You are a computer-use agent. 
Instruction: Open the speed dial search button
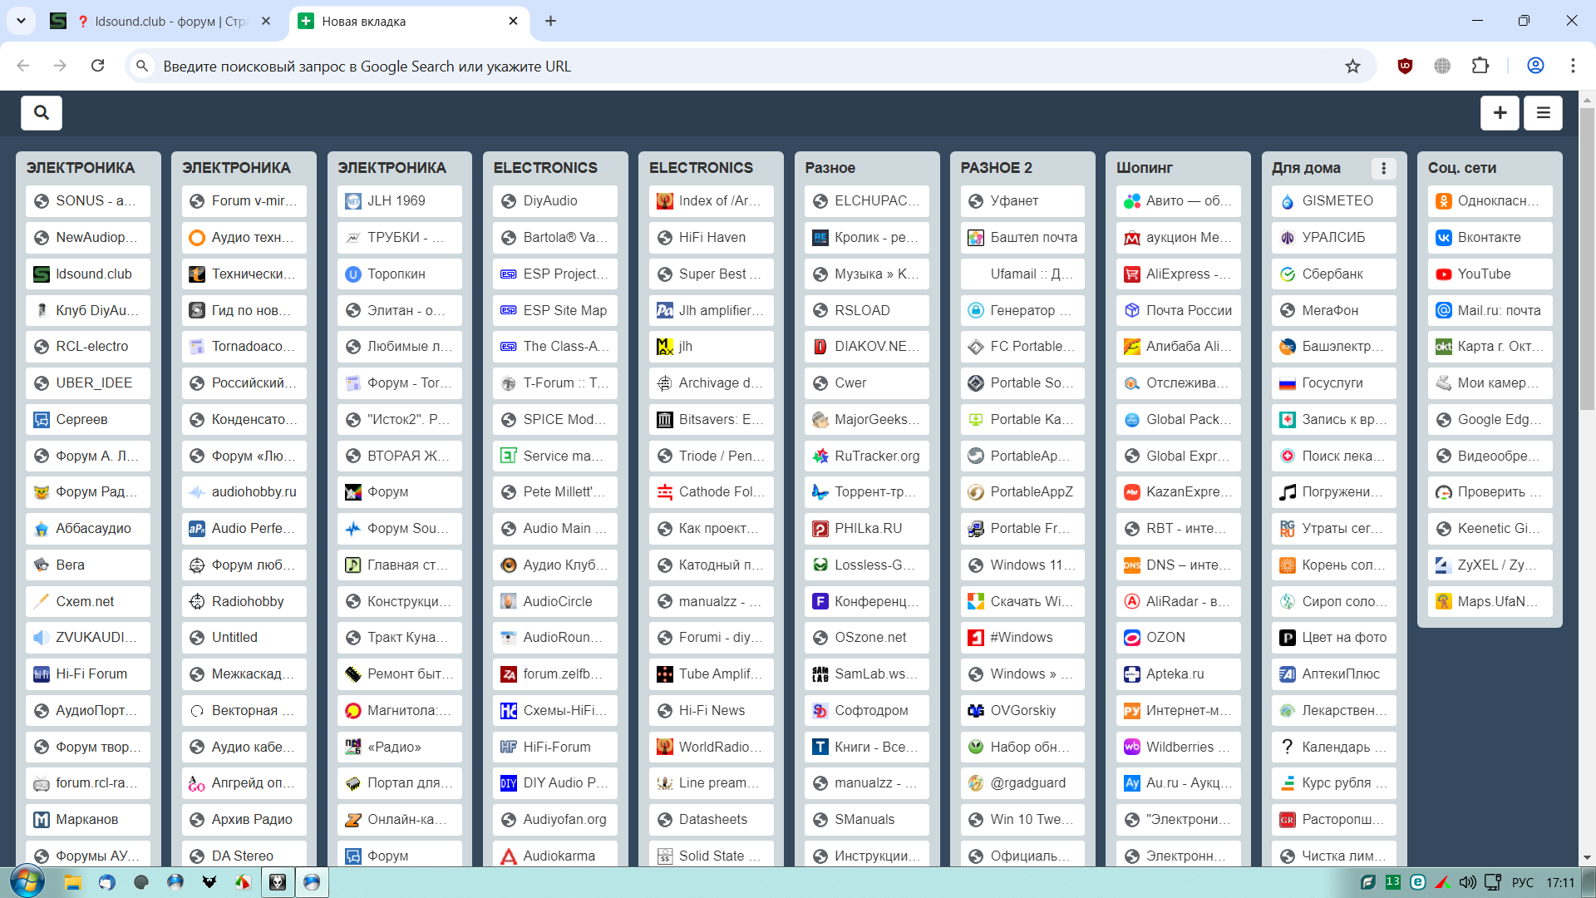click(42, 112)
